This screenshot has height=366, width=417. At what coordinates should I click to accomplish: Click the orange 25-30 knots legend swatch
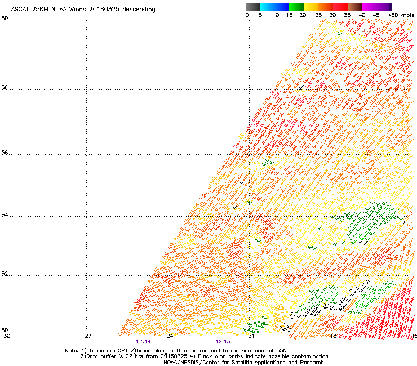click(x=326, y=7)
